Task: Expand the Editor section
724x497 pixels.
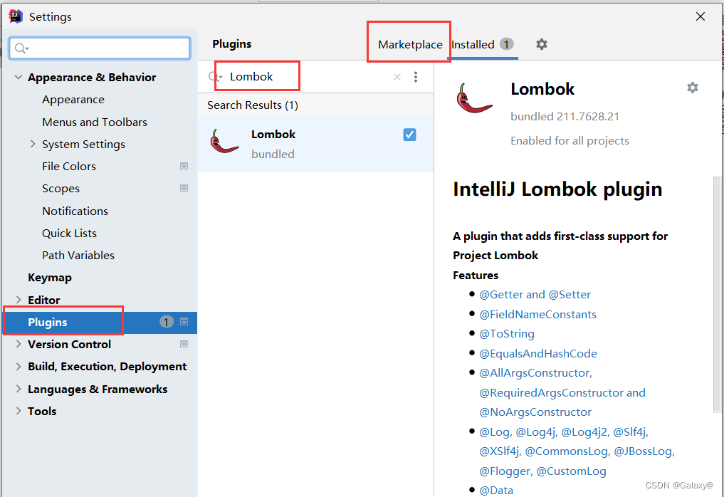Action: click(x=19, y=300)
